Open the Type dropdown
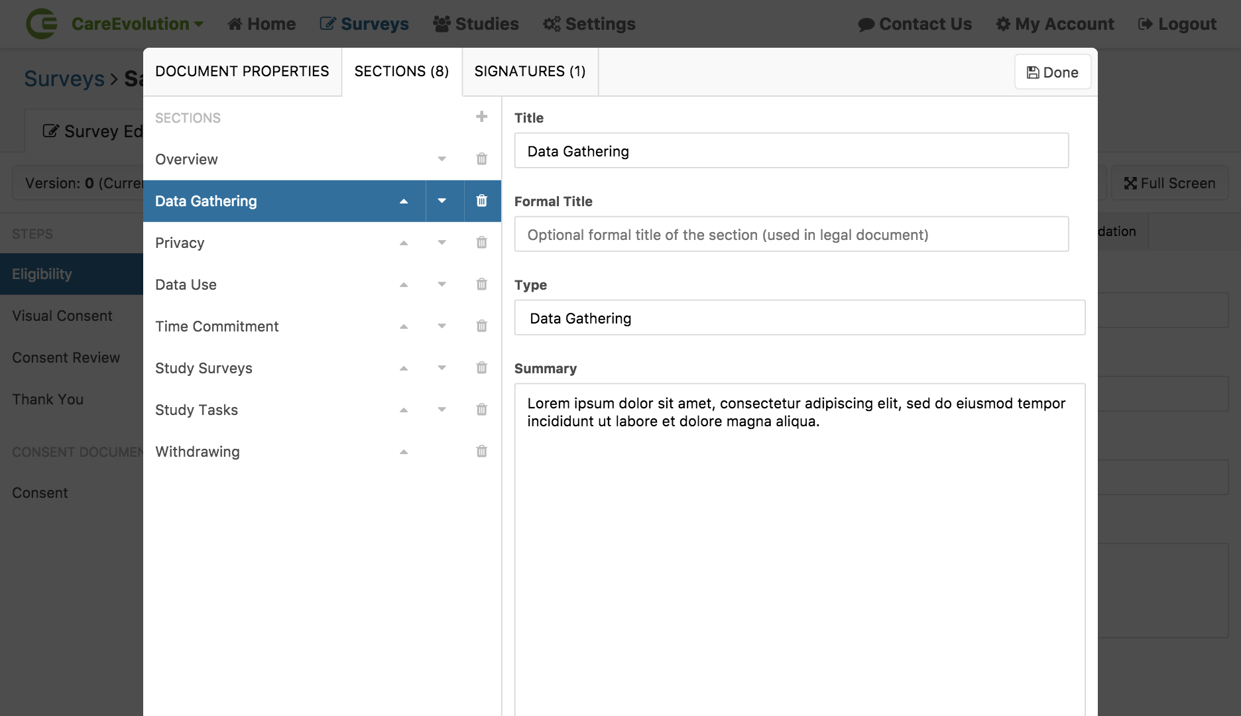The height and width of the screenshot is (716, 1241). pos(799,318)
